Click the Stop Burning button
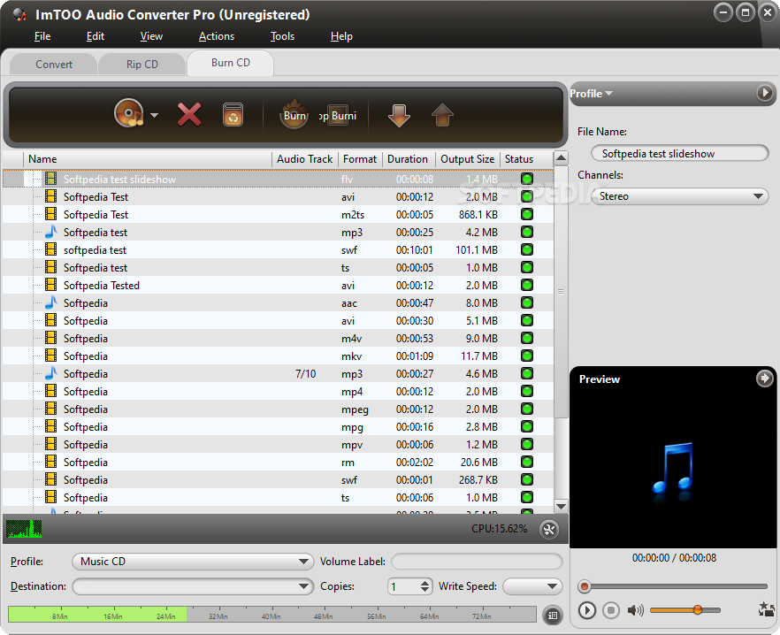The width and height of the screenshot is (780, 635). click(338, 116)
